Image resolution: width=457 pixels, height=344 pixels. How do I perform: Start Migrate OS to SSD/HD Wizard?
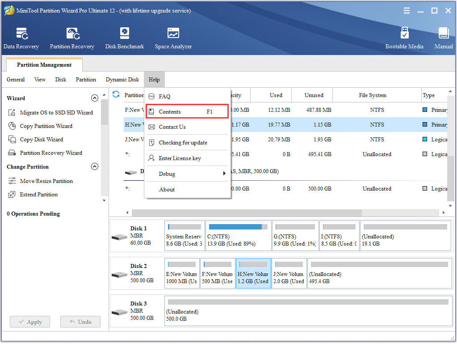click(56, 113)
